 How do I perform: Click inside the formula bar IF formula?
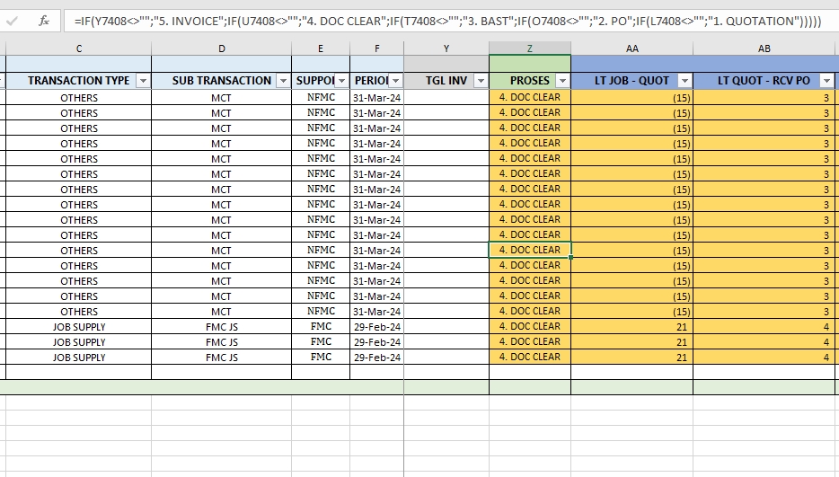pyautogui.click(x=447, y=21)
